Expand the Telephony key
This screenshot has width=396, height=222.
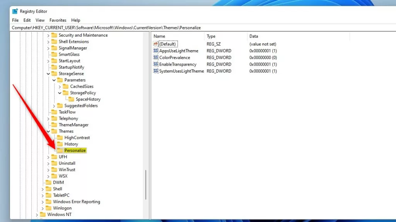48,119
